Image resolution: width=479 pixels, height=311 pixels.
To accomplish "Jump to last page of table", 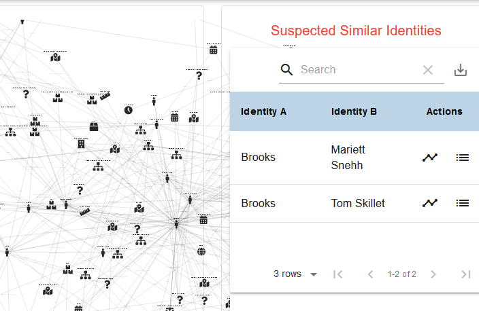I will point(465,274).
